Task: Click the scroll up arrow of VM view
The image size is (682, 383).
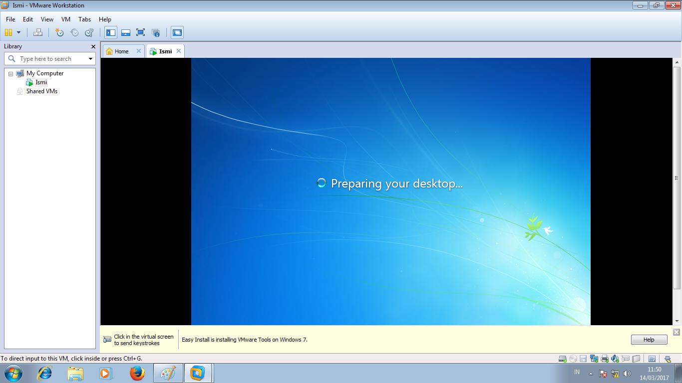Action: [x=677, y=62]
